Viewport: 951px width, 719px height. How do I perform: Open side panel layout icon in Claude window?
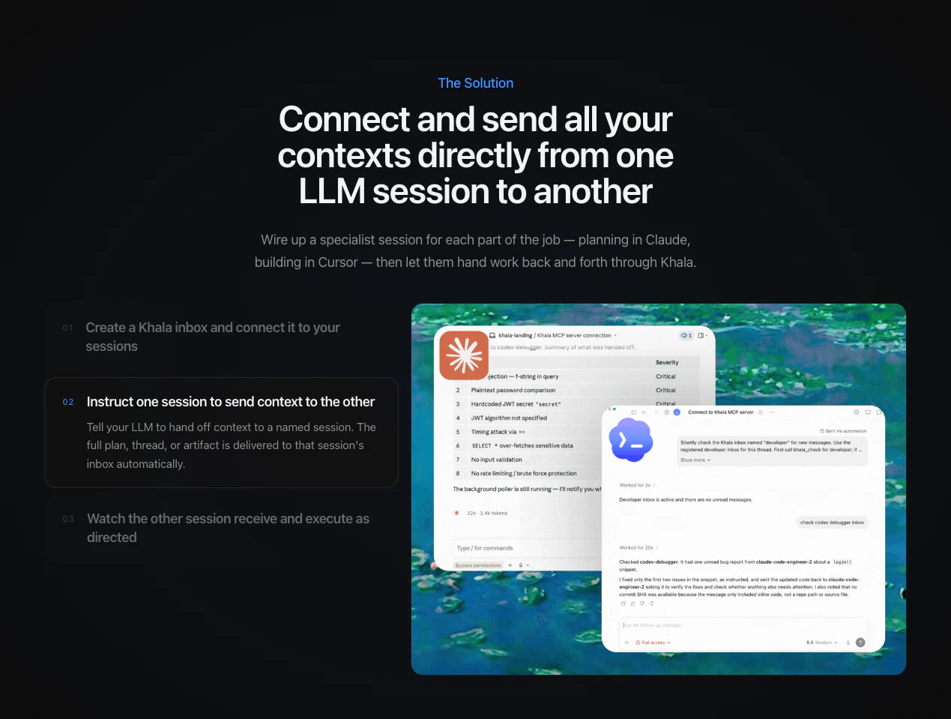point(702,335)
